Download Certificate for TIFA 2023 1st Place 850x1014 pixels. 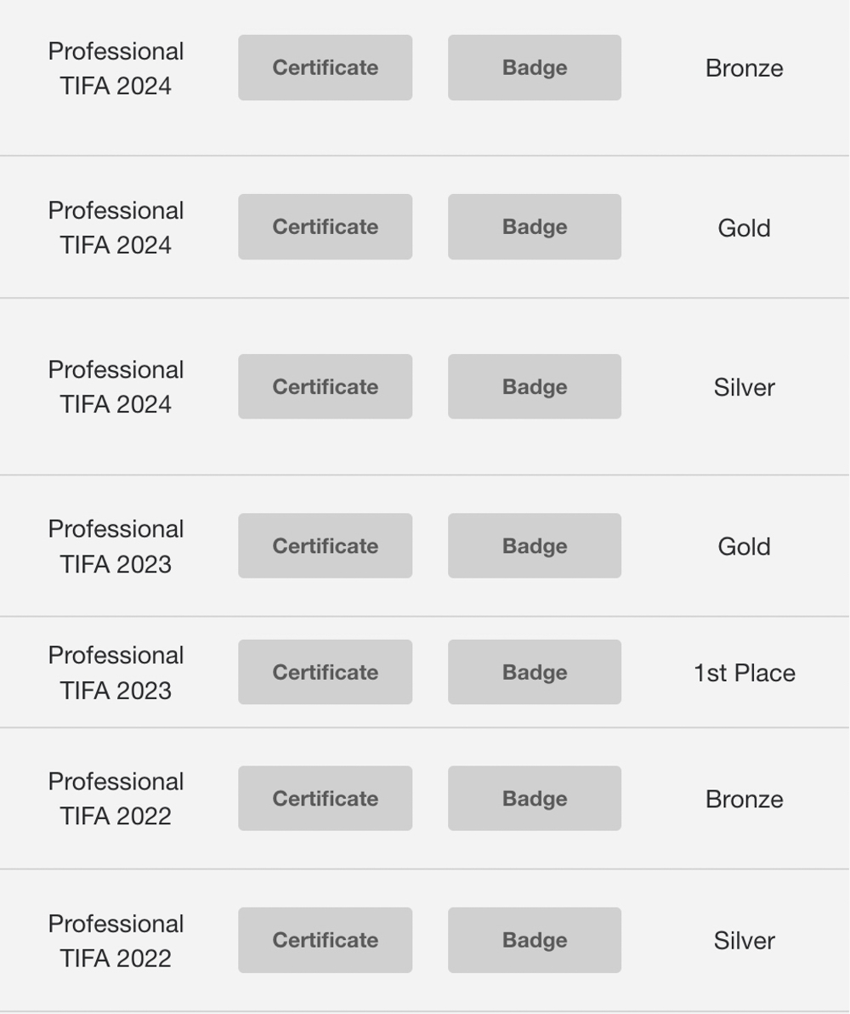pyautogui.click(x=326, y=672)
